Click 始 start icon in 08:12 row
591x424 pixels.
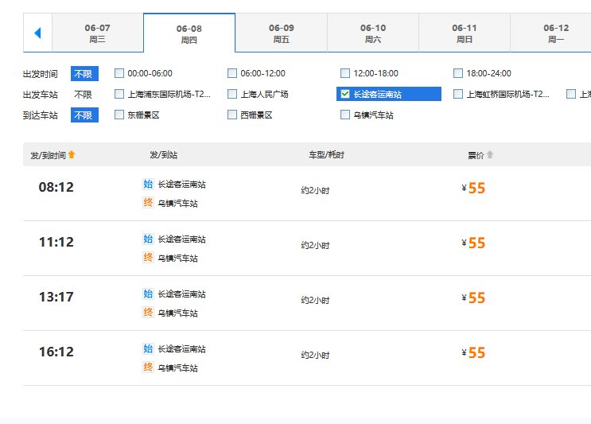click(x=148, y=184)
